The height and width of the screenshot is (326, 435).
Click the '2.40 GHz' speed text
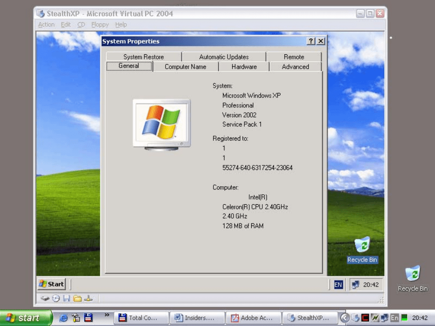pos(234,216)
